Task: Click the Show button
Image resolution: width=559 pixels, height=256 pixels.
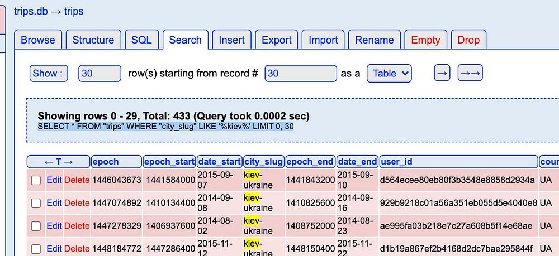Action: coord(49,73)
